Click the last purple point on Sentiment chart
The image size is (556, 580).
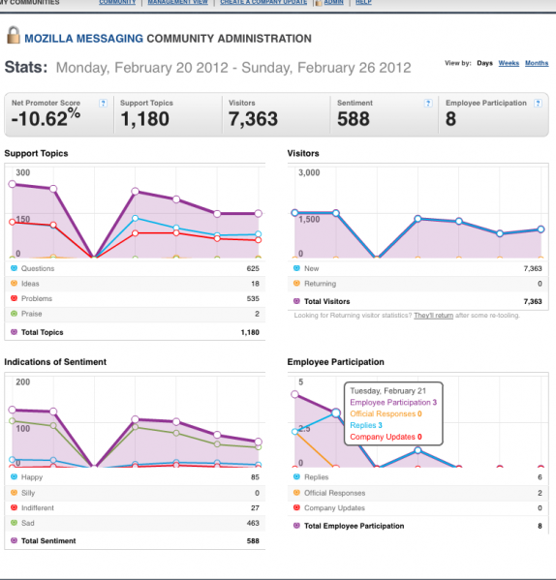(259, 442)
